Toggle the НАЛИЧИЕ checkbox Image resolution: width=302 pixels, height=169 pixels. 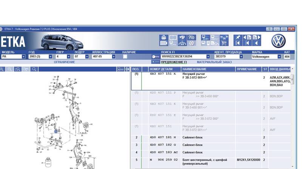[125, 57]
